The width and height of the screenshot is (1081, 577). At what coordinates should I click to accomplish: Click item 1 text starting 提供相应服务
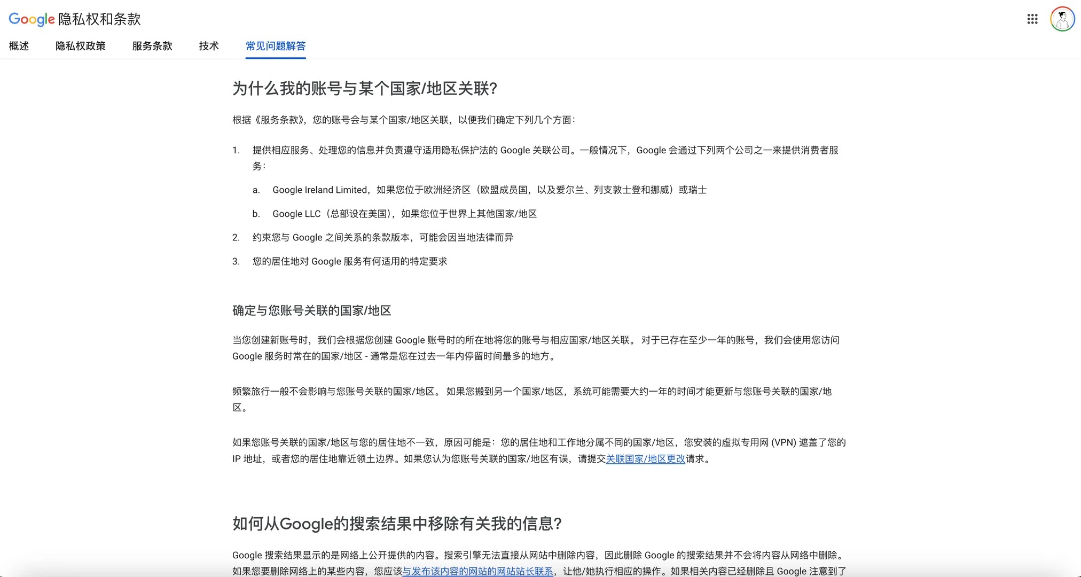point(545,158)
